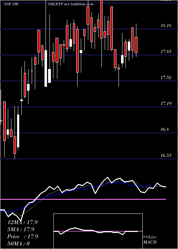Click the Price : 17.9 readout

(x=22, y=237)
